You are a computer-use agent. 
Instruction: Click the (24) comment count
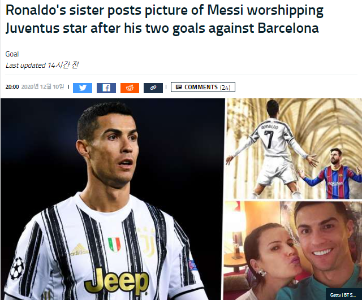pos(225,88)
